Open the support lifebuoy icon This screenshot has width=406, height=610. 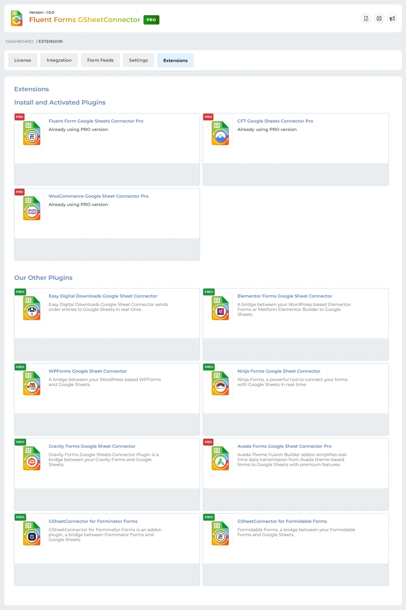point(379,19)
